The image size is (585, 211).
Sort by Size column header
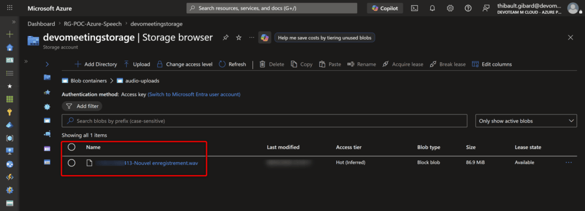pos(471,147)
